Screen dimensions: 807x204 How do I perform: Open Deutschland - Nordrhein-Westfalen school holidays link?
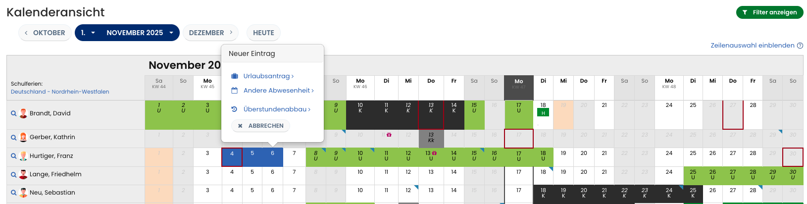60,92
